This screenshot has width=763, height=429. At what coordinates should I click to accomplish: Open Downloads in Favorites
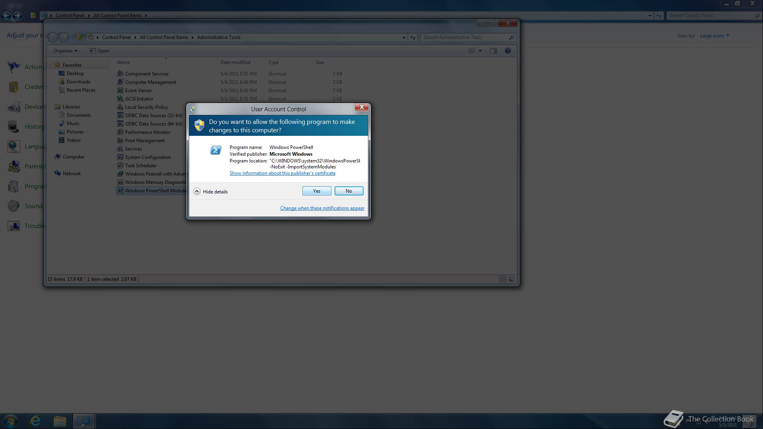coord(78,82)
